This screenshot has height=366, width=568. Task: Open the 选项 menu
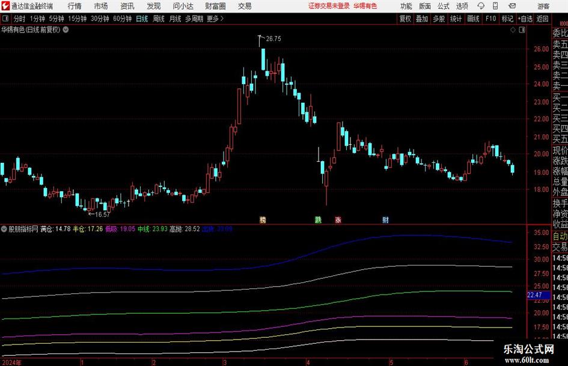pyautogui.click(x=462, y=6)
